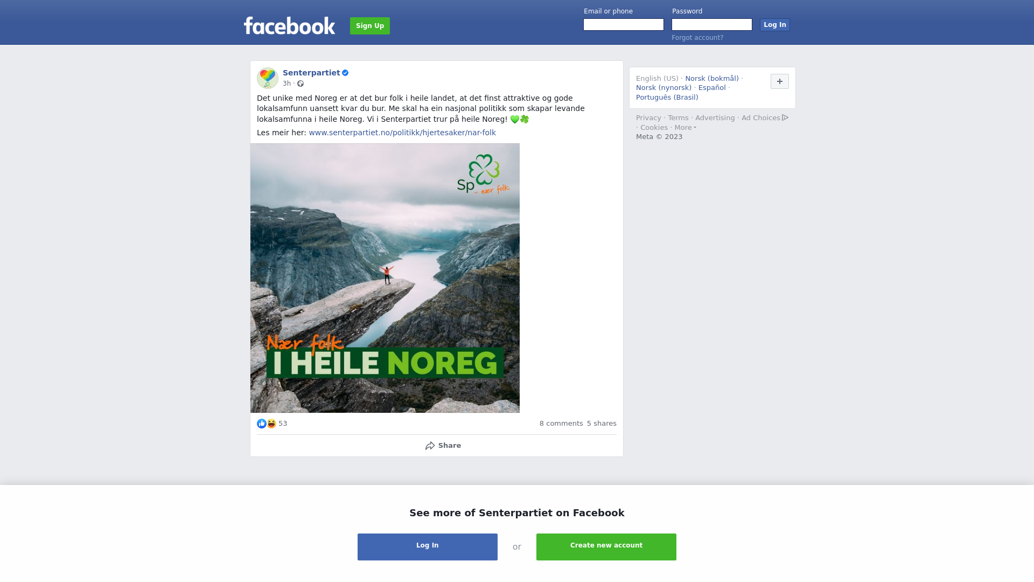Open the Senterpartiet profile picture
This screenshot has height=582, width=1034.
point(268,78)
